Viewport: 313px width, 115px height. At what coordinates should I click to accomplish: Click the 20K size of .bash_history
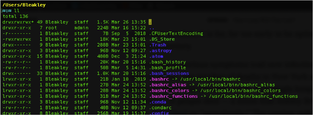tap(104, 62)
